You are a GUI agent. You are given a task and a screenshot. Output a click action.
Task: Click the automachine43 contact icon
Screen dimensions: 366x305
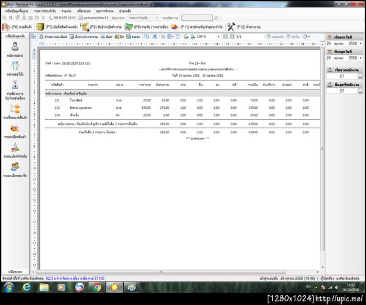coord(81,18)
